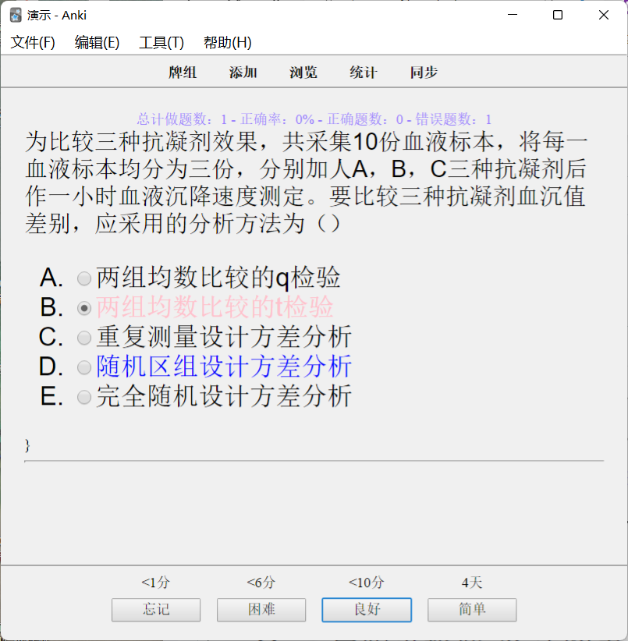Image resolution: width=628 pixels, height=641 pixels.
Task: Close the Anki window
Action: [x=604, y=15]
